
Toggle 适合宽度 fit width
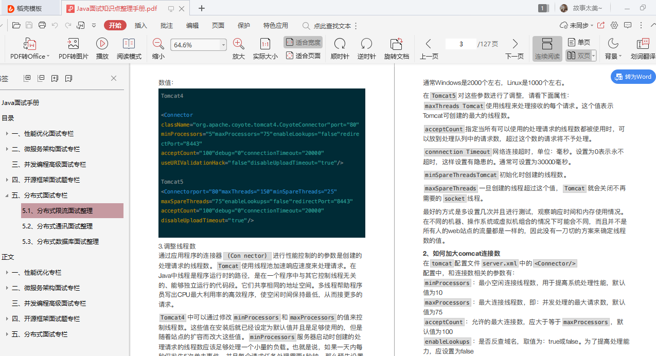tap(303, 42)
